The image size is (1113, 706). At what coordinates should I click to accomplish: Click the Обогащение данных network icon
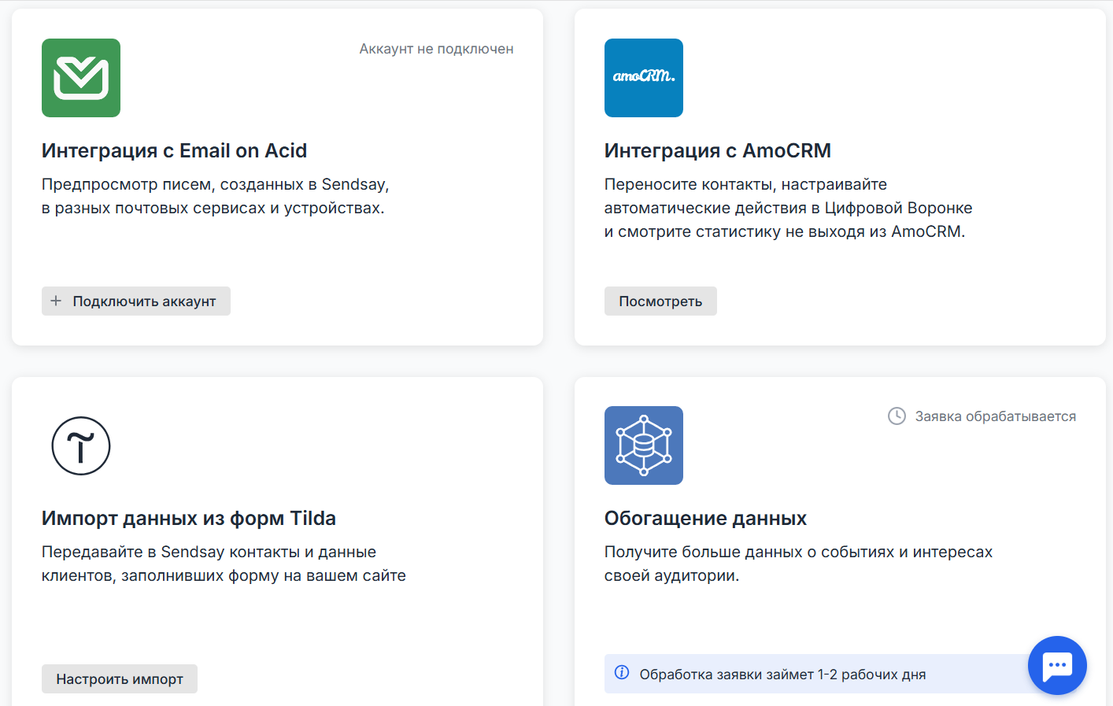pos(643,445)
